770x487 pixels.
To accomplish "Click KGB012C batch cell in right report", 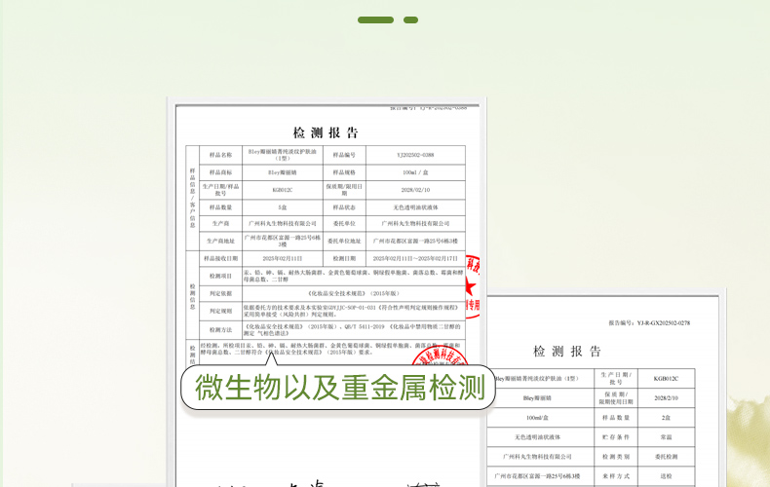I will tap(666, 379).
